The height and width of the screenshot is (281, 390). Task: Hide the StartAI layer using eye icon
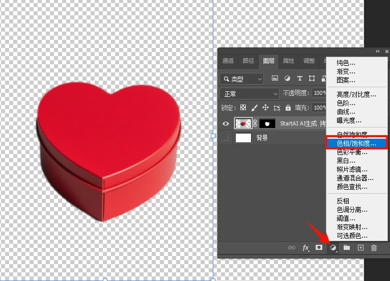(x=226, y=123)
